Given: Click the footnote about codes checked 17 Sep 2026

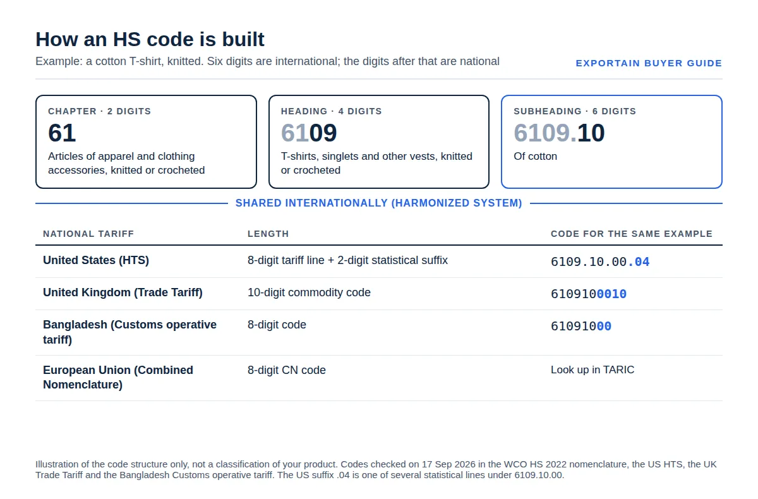Looking at the screenshot, I should click(x=376, y=469).
